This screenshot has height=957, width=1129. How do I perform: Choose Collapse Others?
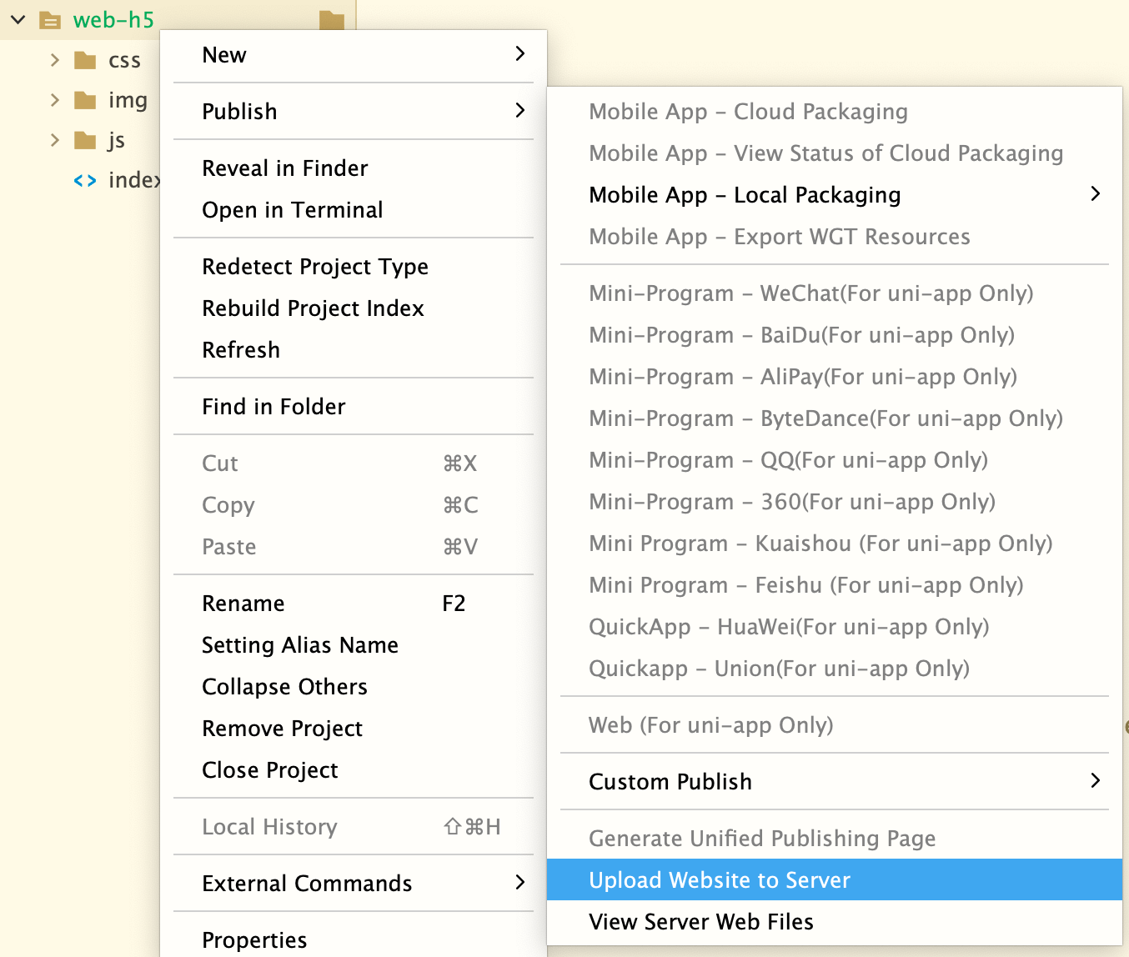pyautogui.click(x=354, y=687)
